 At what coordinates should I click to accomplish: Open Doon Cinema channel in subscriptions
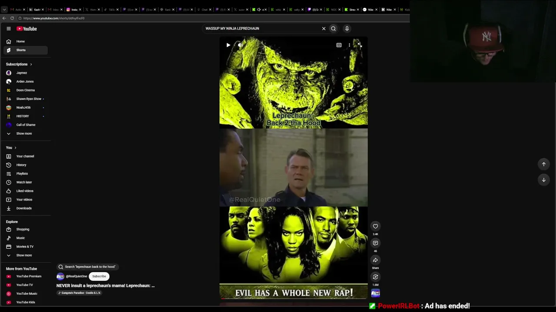pos(26,90)
